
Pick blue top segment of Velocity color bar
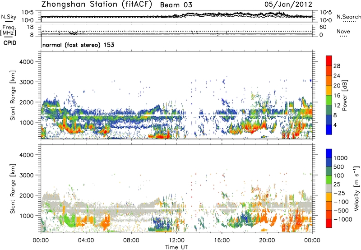(329, 153)
